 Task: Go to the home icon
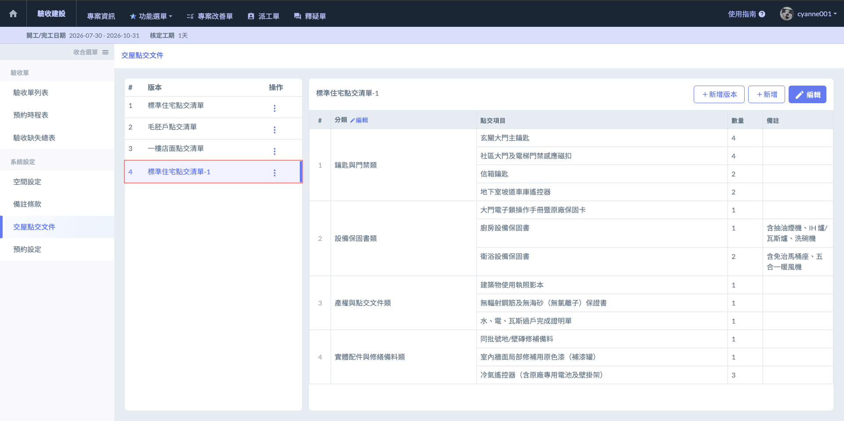pos(13,14)
